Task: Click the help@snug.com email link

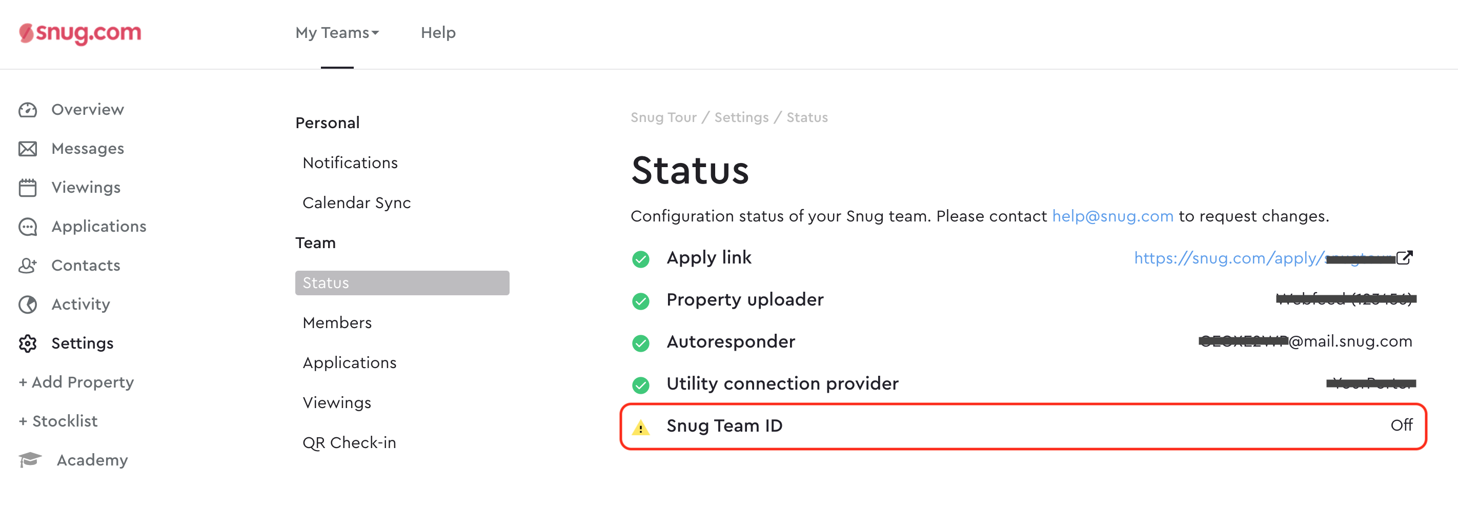Action: (1112, 216)
